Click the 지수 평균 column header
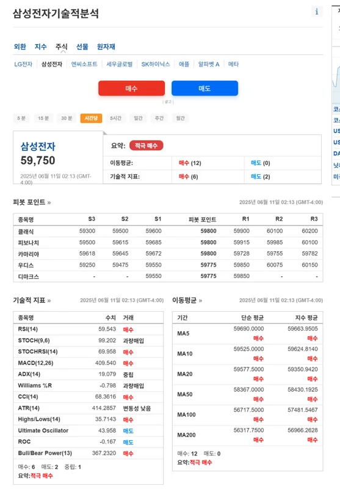Image resolution: width=340 pixels, height=489 pixels. coord(306,318)
